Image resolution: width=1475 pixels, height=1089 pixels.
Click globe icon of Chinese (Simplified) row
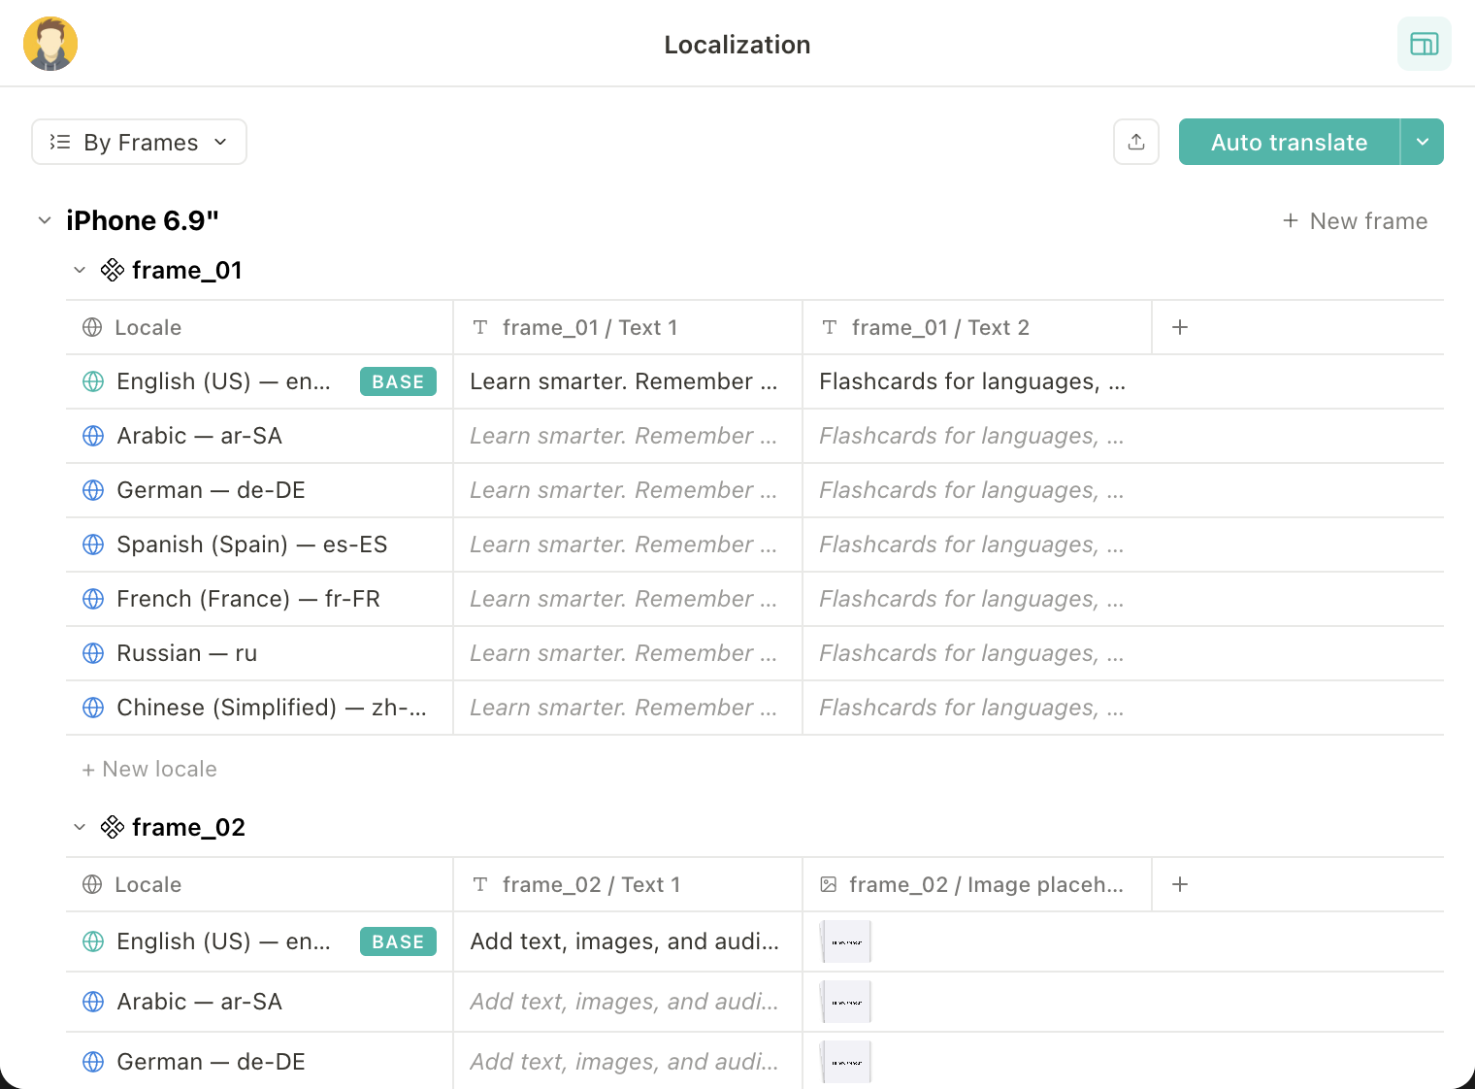pyautogui.click(x=93, y=708)
